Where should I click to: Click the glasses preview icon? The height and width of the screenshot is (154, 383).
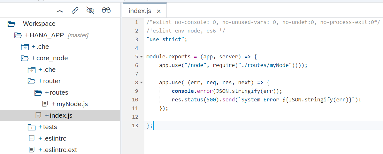point(106,10)
